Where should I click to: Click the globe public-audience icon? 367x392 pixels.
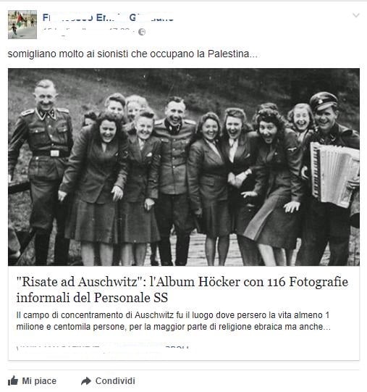142,32
